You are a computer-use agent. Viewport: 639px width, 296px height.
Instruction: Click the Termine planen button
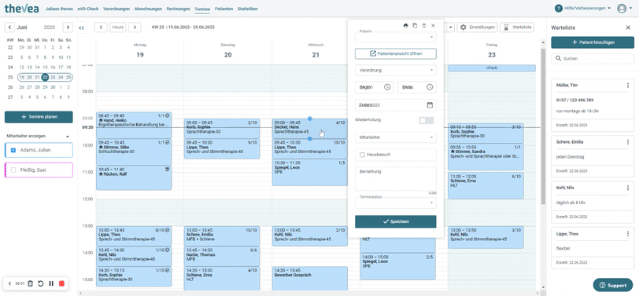39,117
